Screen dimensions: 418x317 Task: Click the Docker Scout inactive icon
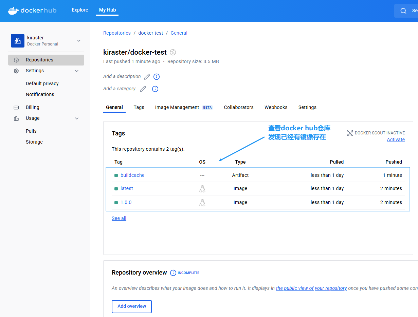point(350,133)
